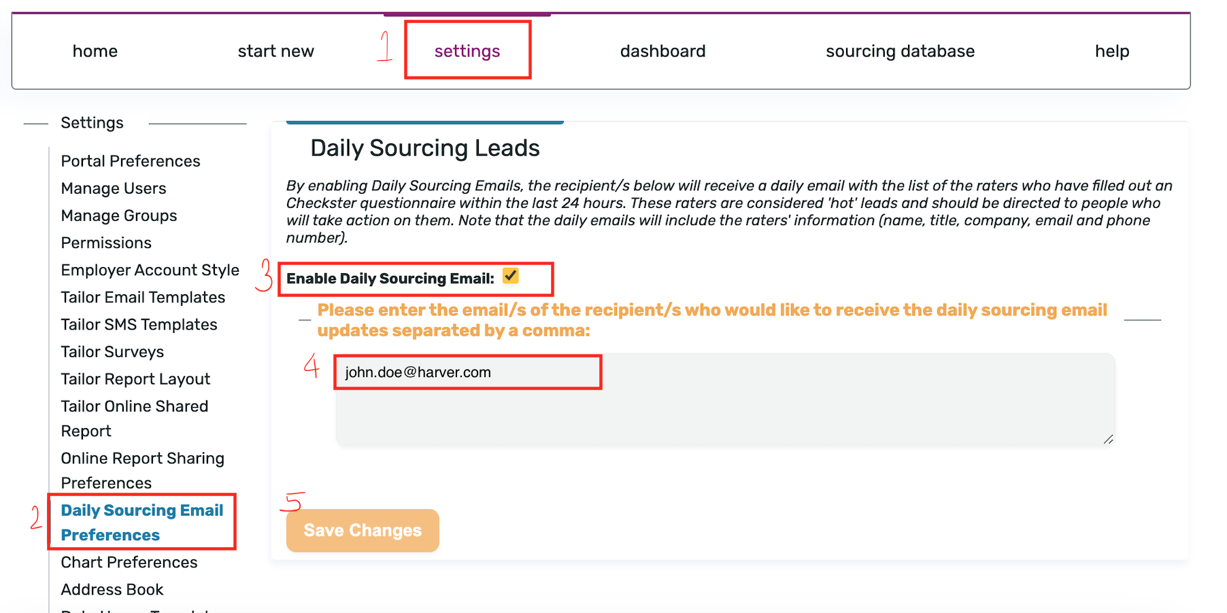Open Tailor SMS Templates
The image size is (1227, 613).
(x=139, y=324)
